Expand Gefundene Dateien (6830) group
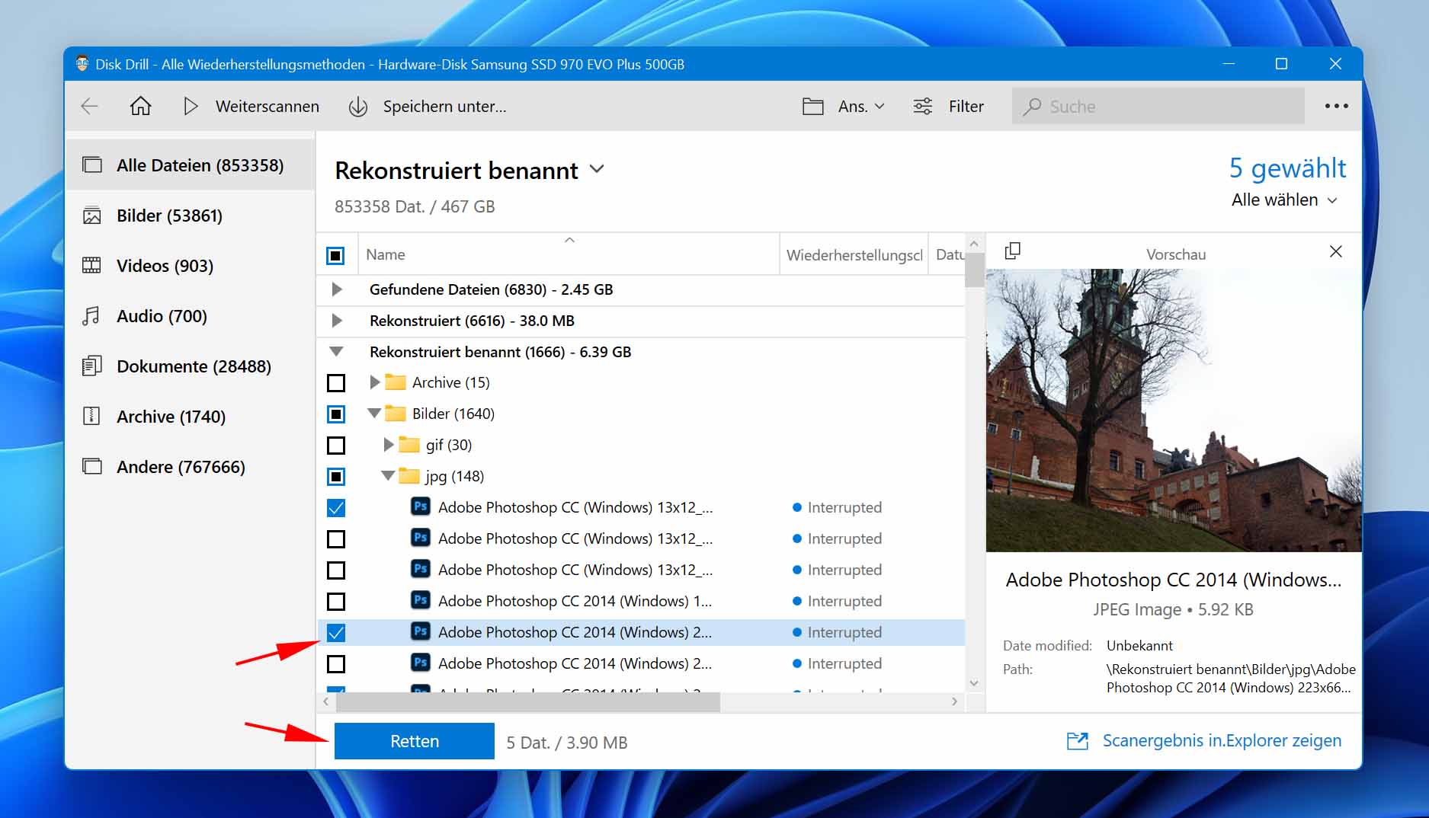1429x818 pixels. click(336, 289)
